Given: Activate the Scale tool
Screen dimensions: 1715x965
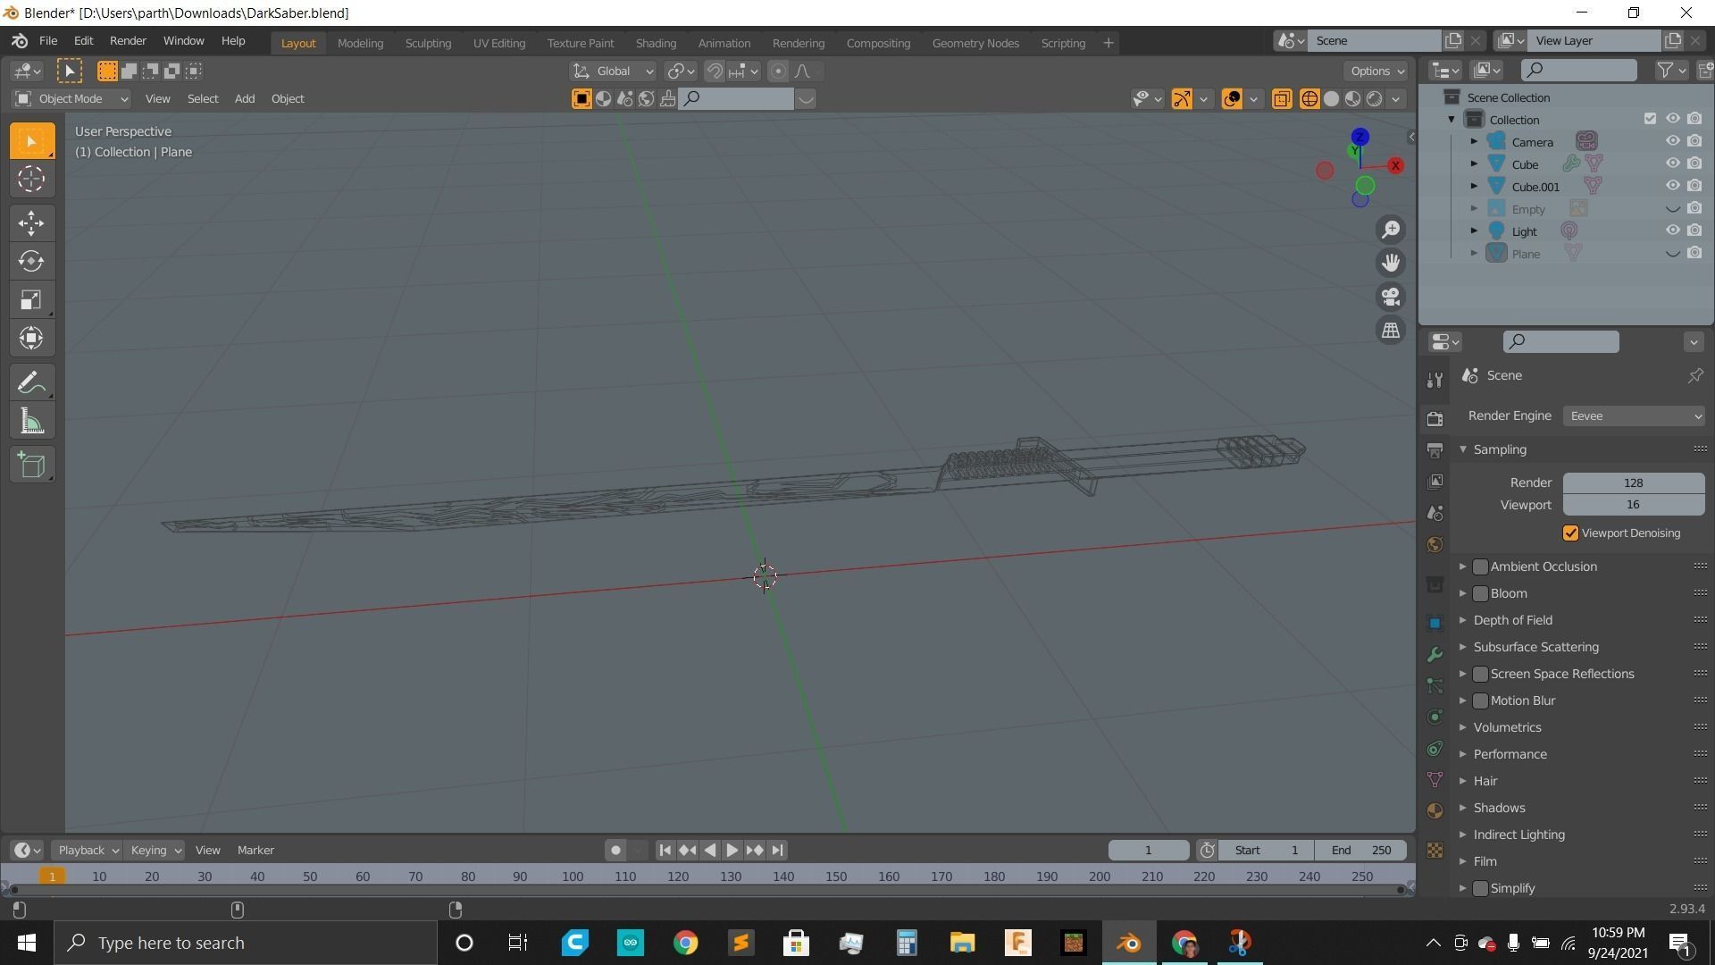Looking at the screenshot, I should click(31, 299).
